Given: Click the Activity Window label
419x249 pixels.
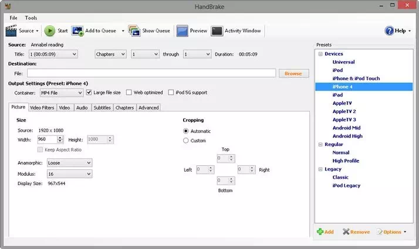Looking at the screenshot, I should (x=242, y=30).
